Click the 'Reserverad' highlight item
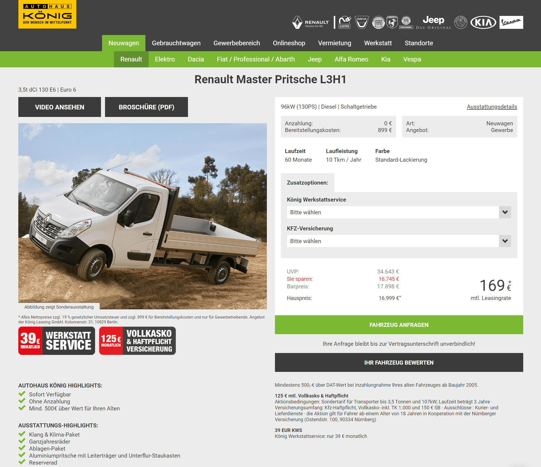541x467 pixels. 43,463
